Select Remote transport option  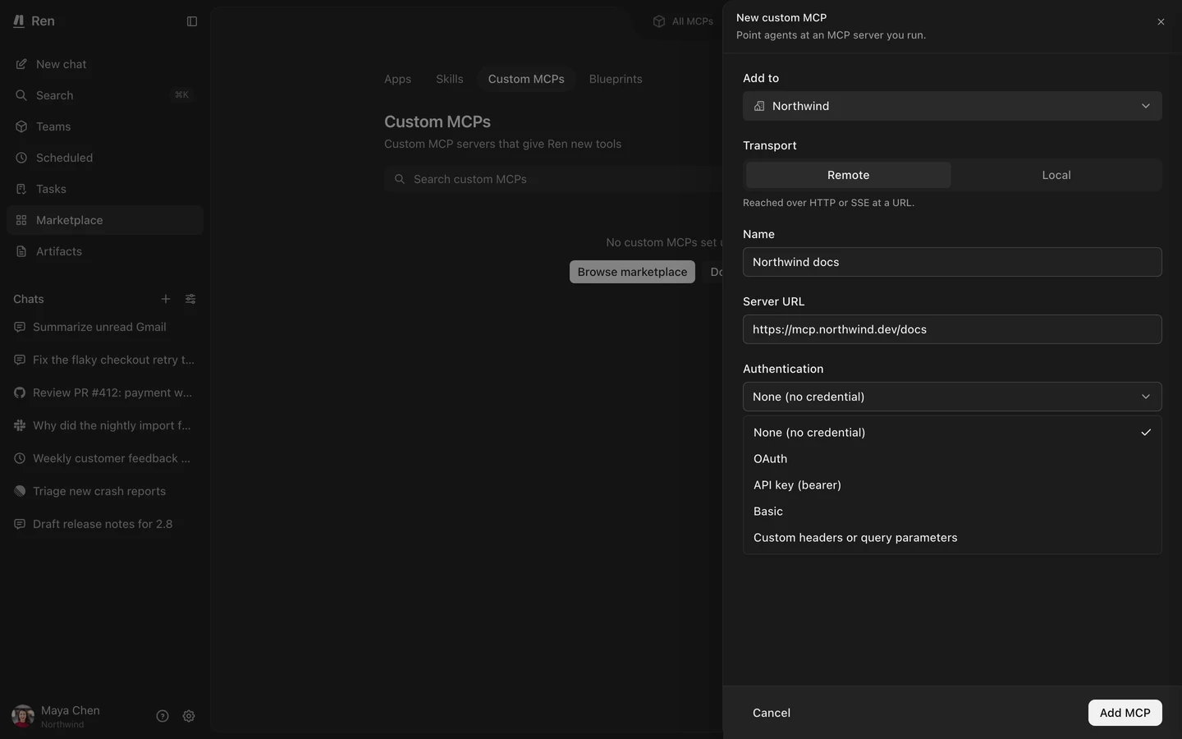[x=849, y=175]
